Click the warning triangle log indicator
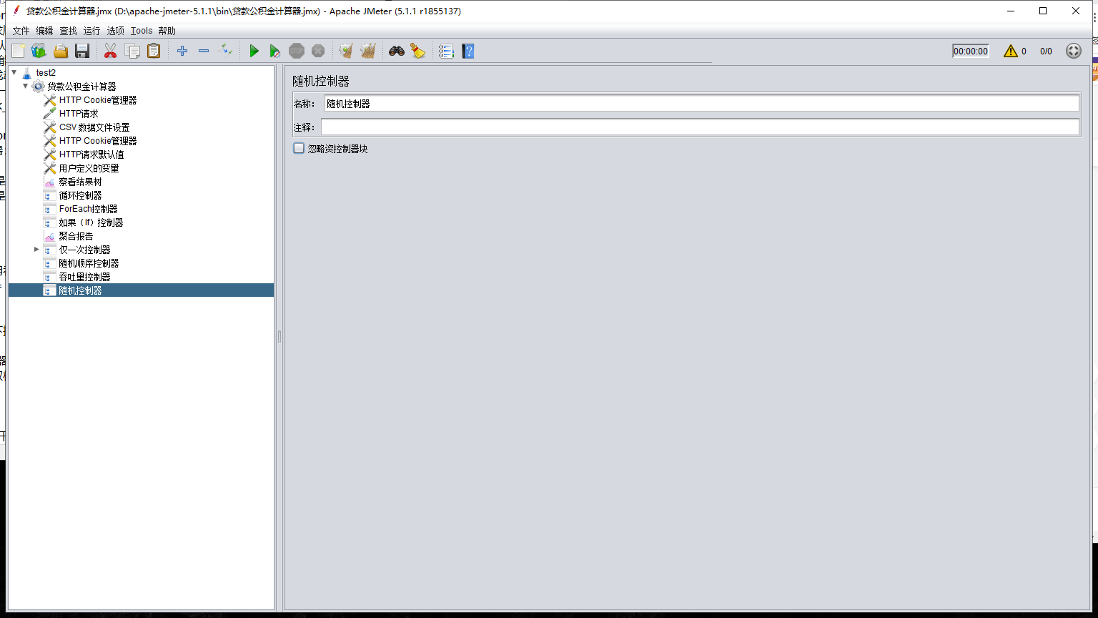This screenshot has height=618, width=1098. [1010, 51]
